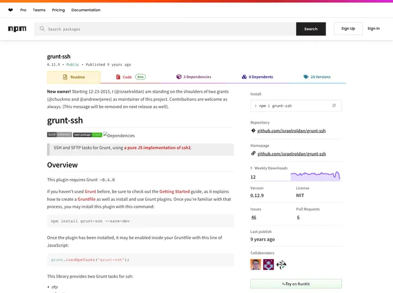
Task: Open the Grunt link in Overview paragraph
Action: click(x=90, y=191)
